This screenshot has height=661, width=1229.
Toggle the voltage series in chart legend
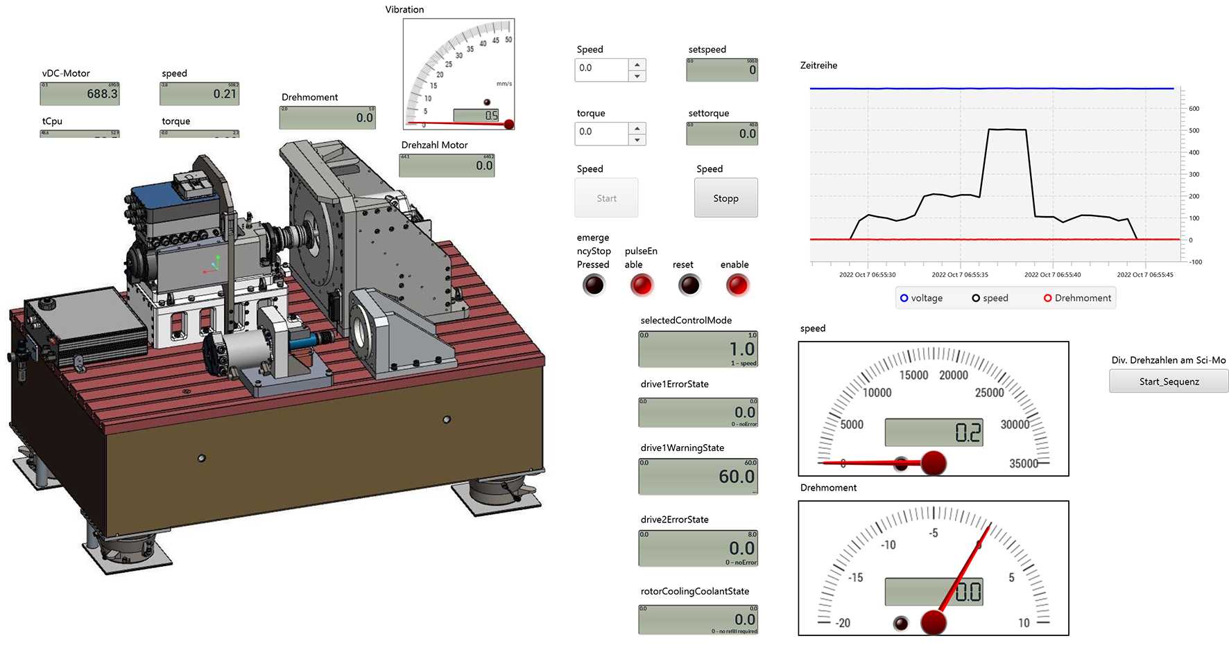click(921, 298)
